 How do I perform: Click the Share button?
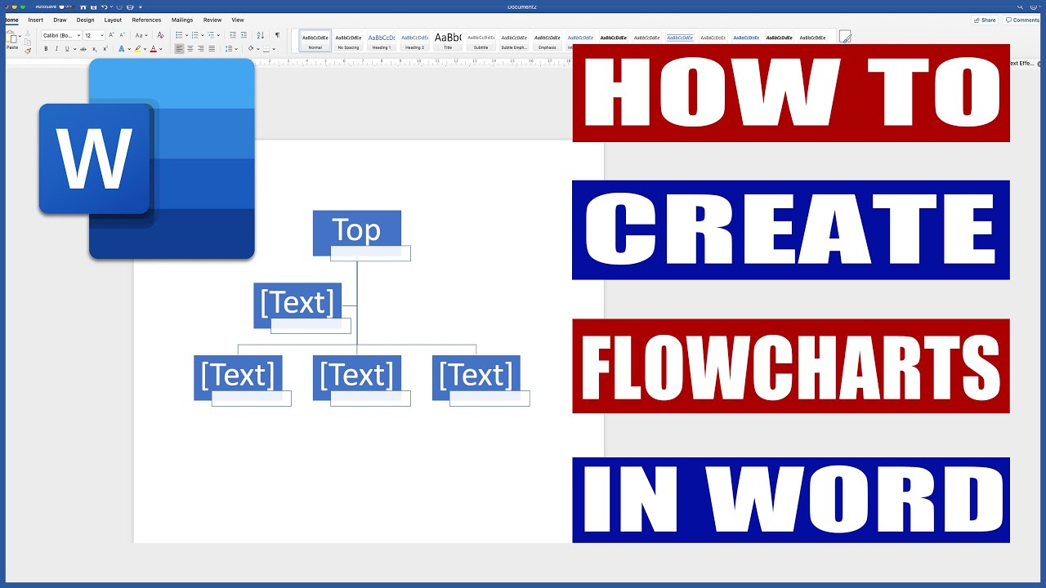click(985, 20)
